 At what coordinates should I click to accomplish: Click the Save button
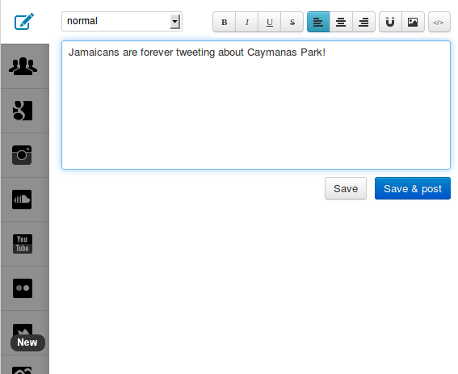[346, 188]
